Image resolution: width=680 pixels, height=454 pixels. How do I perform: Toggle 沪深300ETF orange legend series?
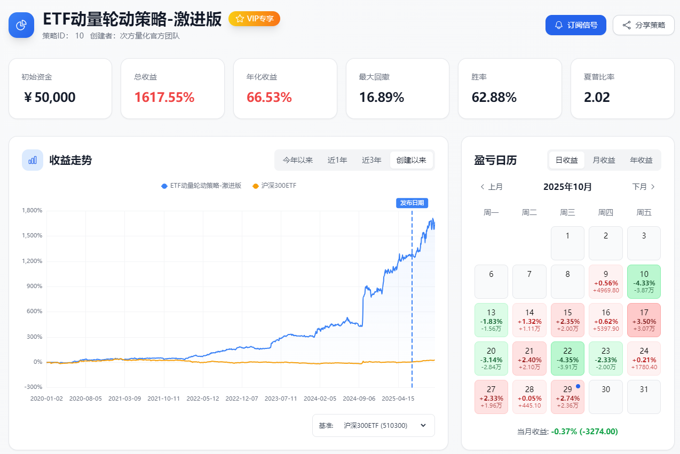[x=274, y=186]
